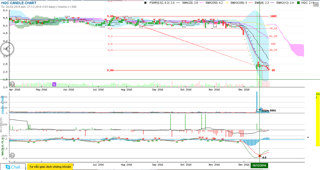Click the Jun 2016 label on the price chart axis
Viewport: 320px width, 170px height.
pyautogui.click(x=68, y=90)
